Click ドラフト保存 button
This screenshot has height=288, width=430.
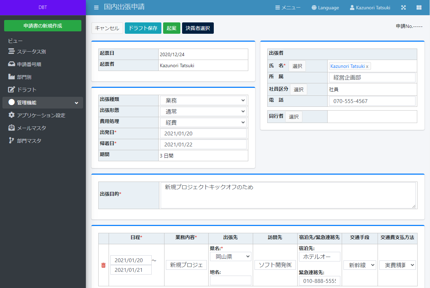click(x=143, y=28)
